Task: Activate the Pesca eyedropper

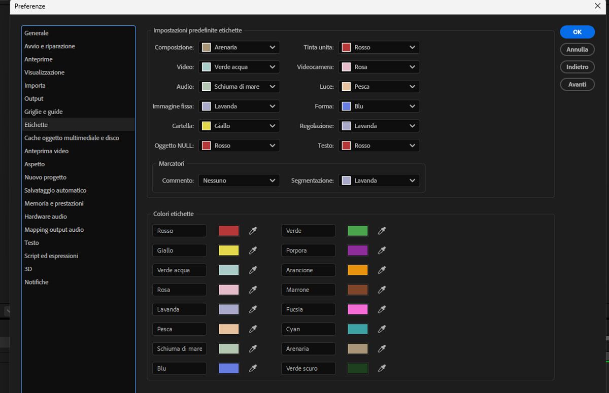Action: click(253, 329)
